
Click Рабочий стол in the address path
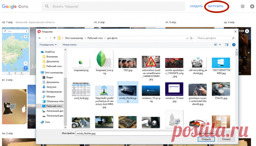95,38
